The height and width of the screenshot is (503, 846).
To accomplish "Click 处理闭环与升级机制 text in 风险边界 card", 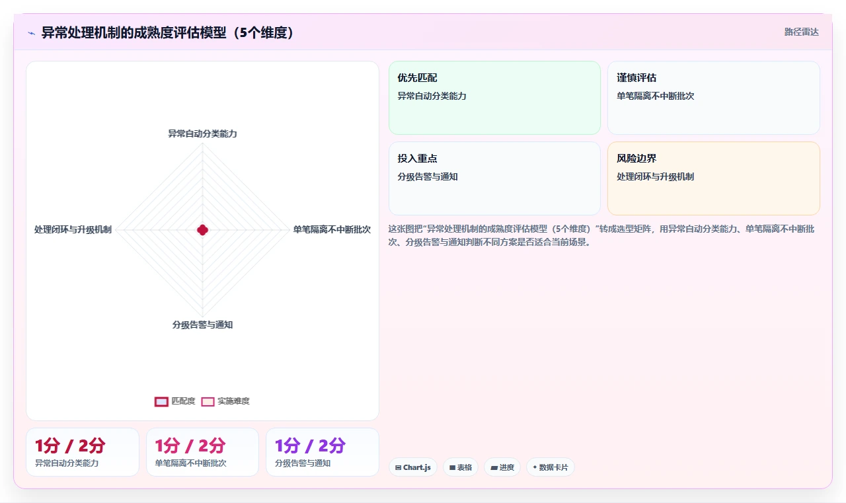I will coord(655,176).
